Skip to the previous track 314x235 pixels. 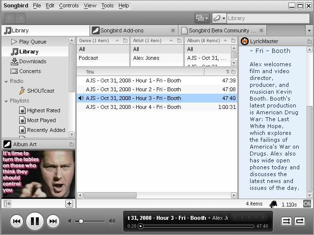17,221
